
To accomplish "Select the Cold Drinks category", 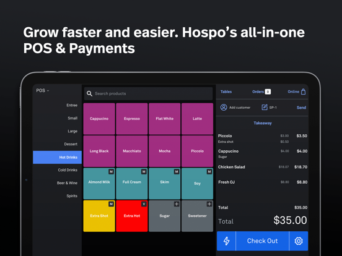I will click(68, 170).
